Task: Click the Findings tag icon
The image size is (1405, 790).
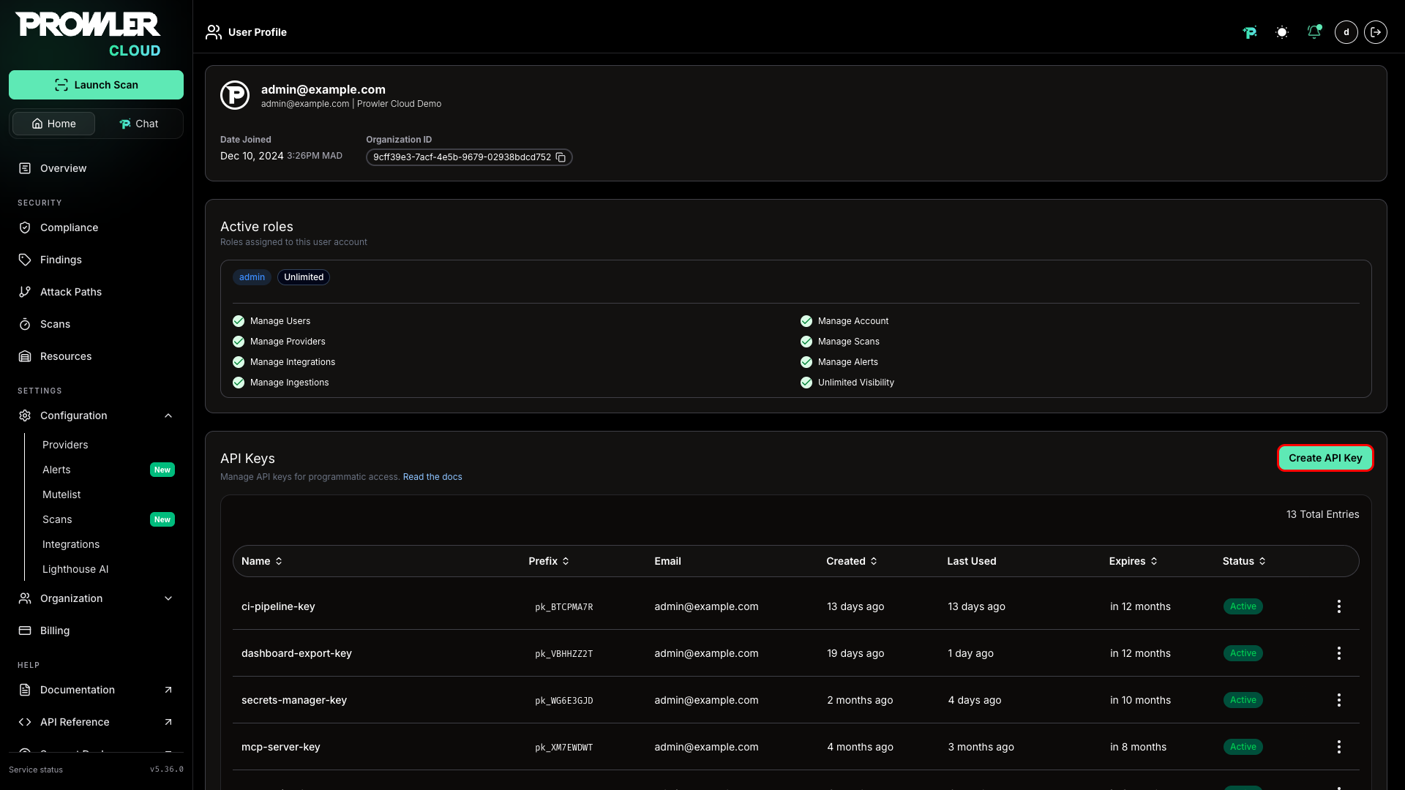Action: (x=25, y=260)
